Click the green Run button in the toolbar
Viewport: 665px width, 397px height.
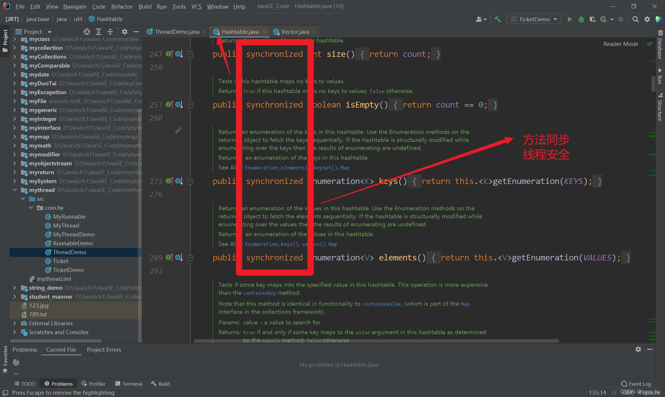570,19
